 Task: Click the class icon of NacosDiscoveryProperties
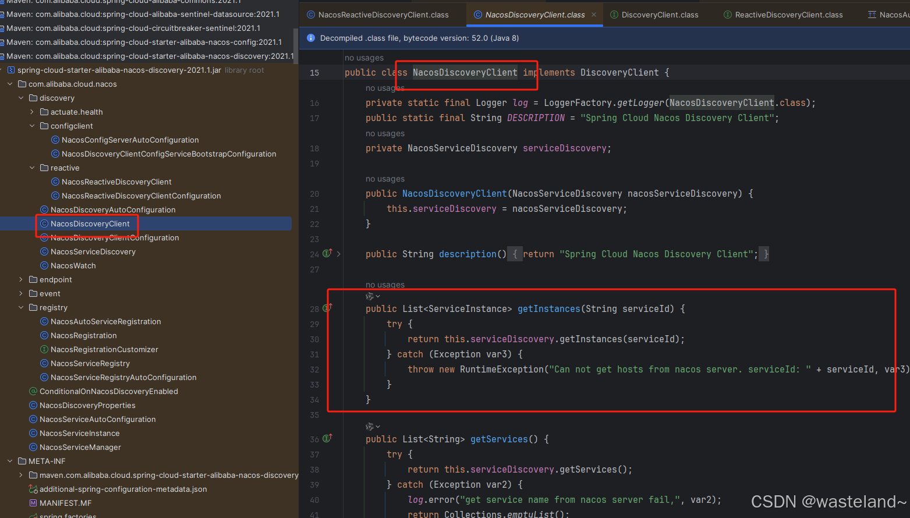click(33, 405)
